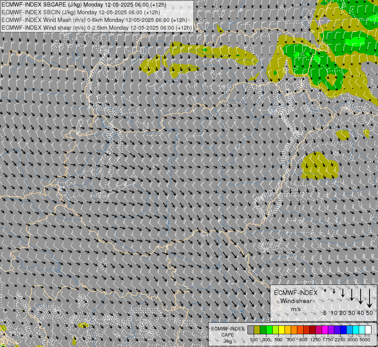The height and width of the screenshot is (347, 378).
Task: Select the dark red CAPE legend swatch
Action: (313, 330)
